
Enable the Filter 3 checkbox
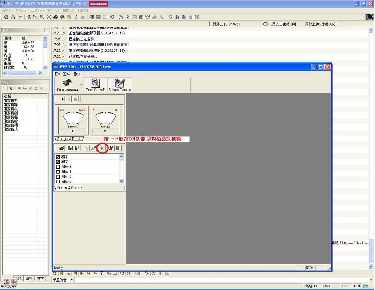[58, 167]
